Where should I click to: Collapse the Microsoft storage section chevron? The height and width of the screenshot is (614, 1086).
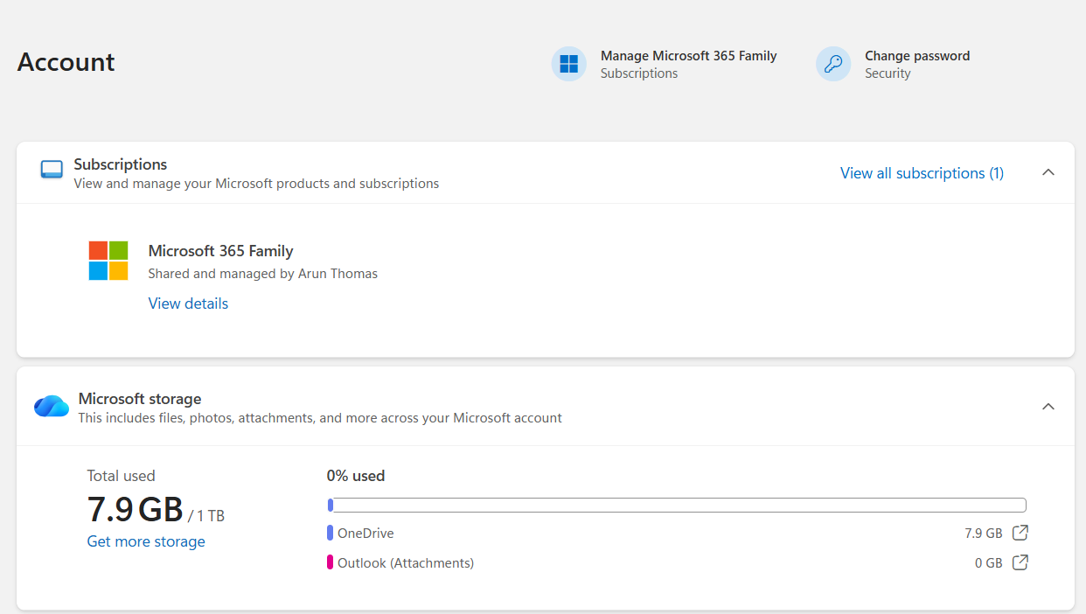pyautogui.click(x=1048, y=407)
